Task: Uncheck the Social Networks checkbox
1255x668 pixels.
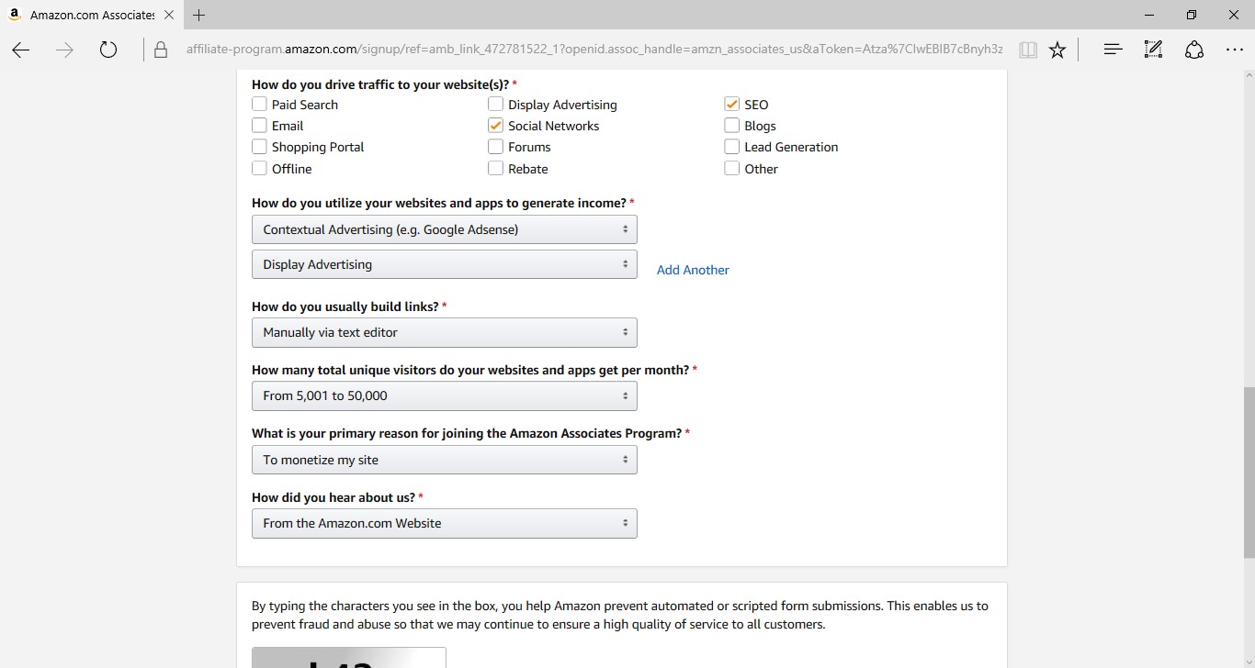Action: [x=496, y=126]
